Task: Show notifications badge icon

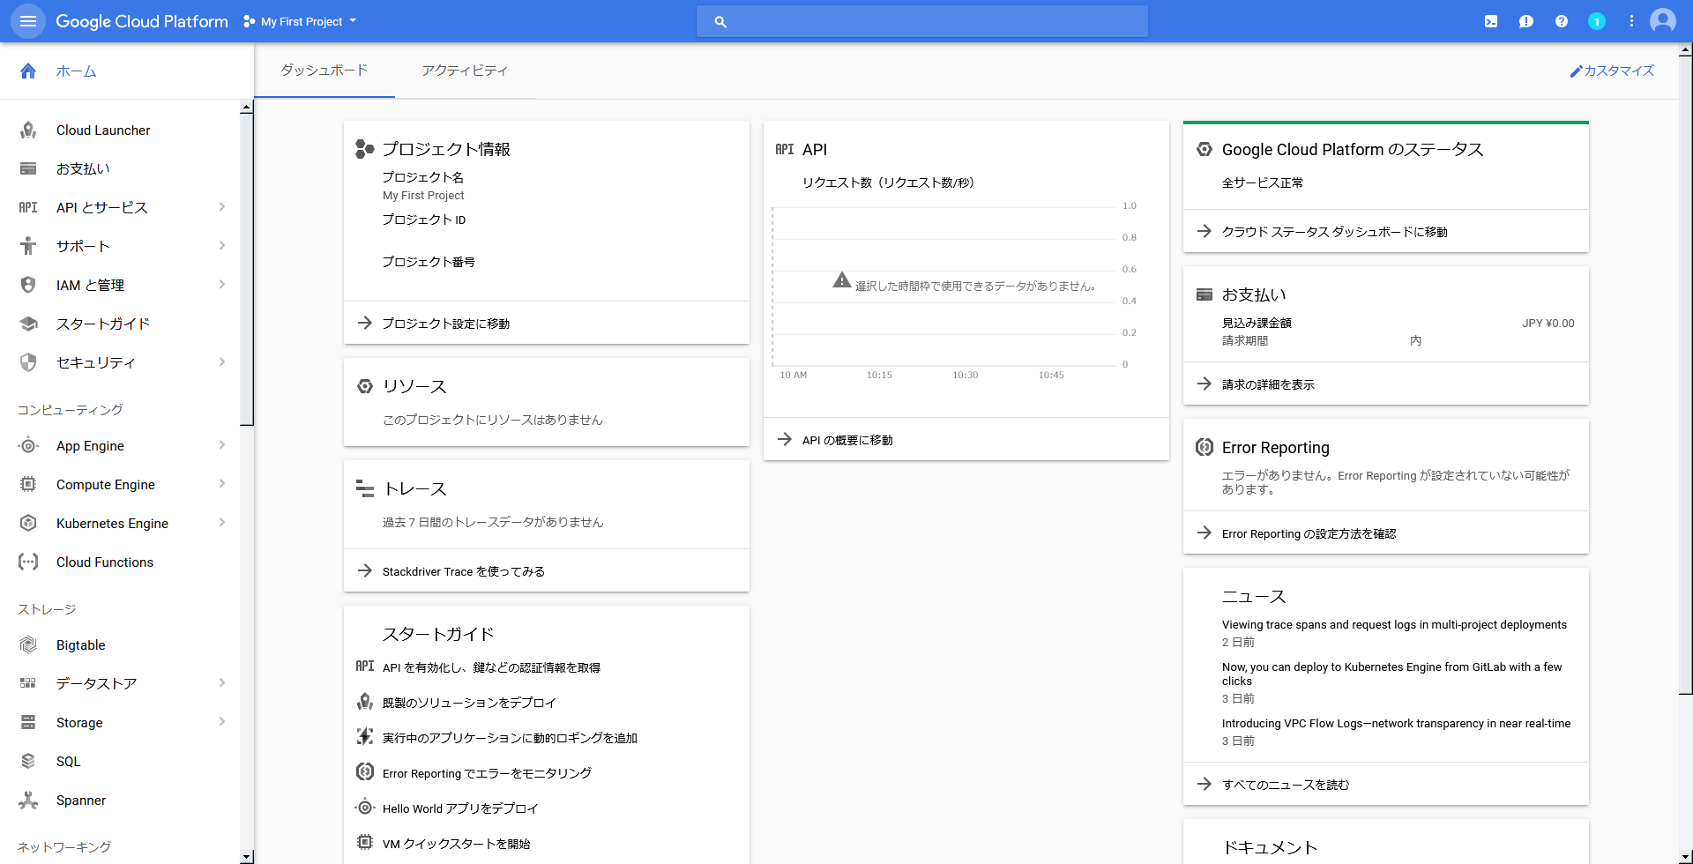Action: pos(1596,21)
